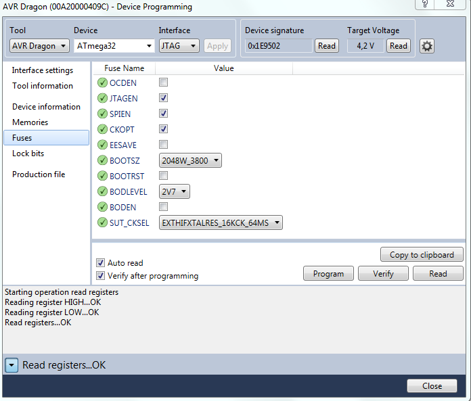Click the Target Voltage field 4,2 V

coord(365,46)
